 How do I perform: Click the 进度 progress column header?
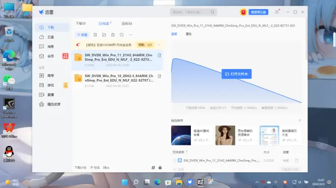[x=286, y=152]
